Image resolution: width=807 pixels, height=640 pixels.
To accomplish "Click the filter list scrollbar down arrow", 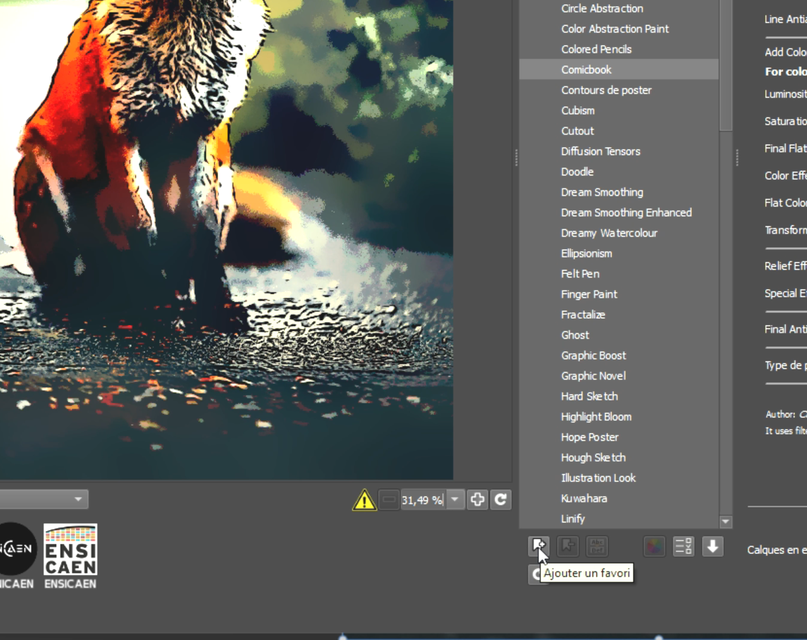I will click(x=726, y=521).
